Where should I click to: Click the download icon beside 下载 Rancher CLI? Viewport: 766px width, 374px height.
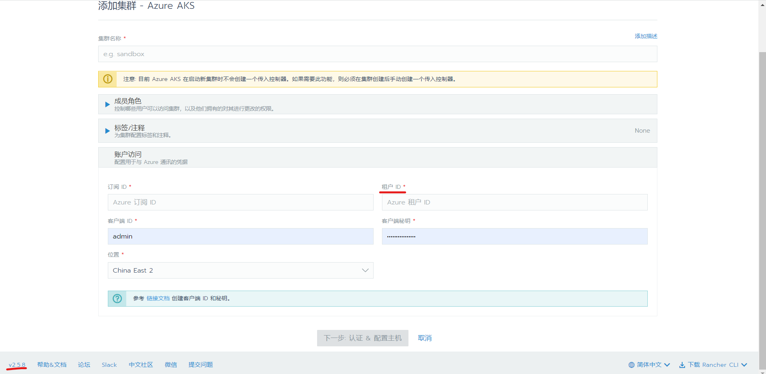[682, 365]
